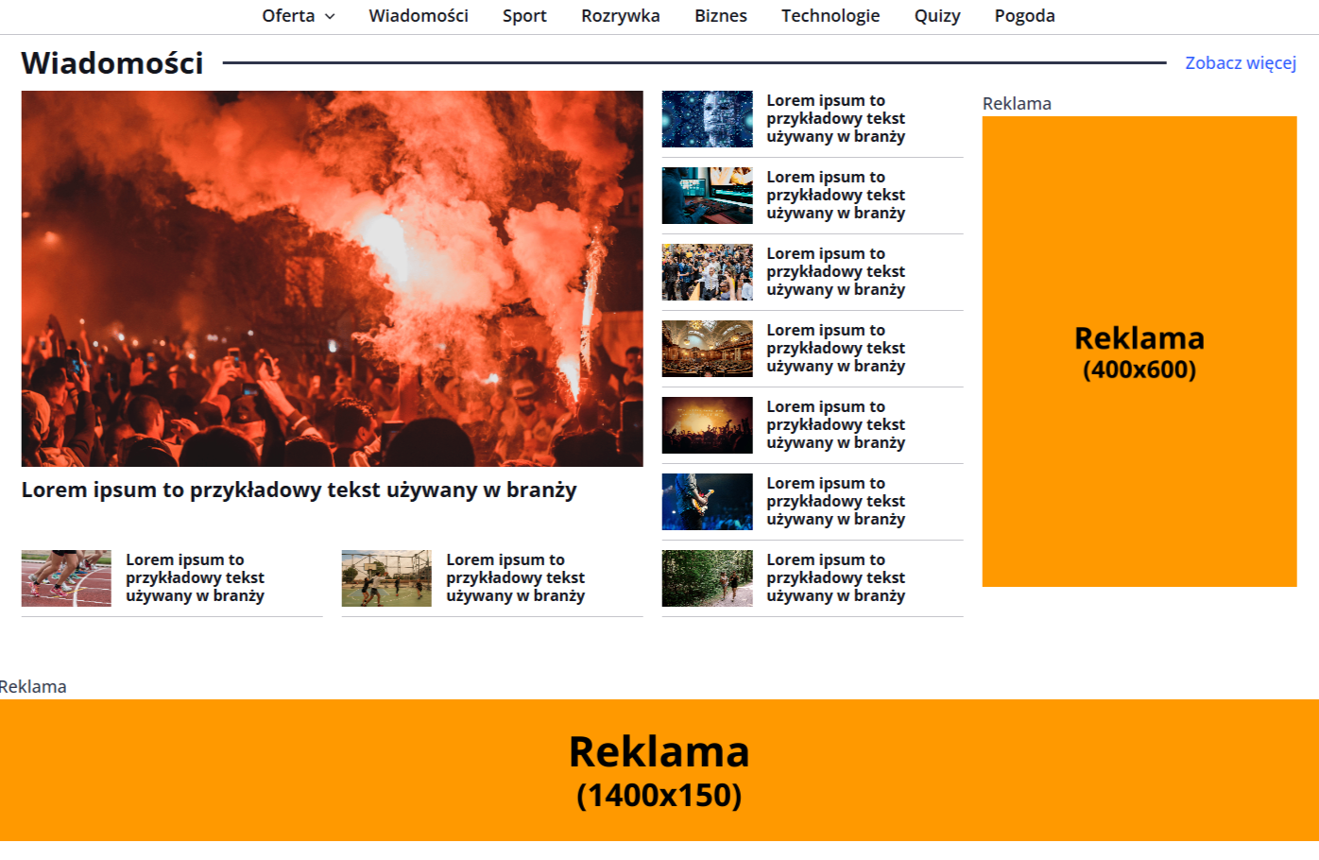Navigate to the Technologie section

pos(830,16)
